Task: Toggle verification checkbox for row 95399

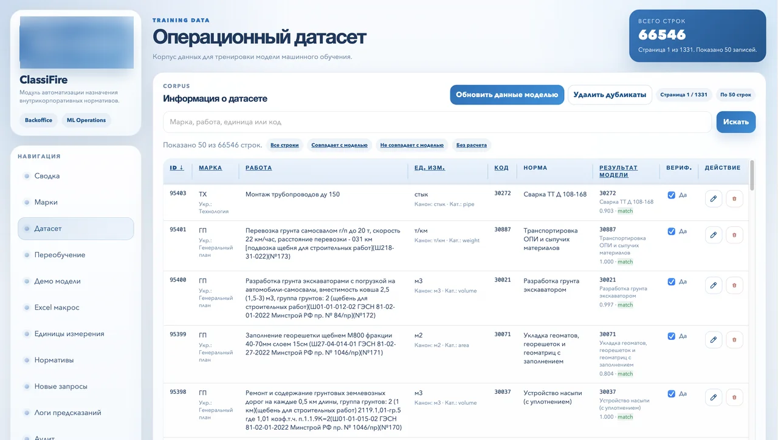Action: (x=672, y=336)
